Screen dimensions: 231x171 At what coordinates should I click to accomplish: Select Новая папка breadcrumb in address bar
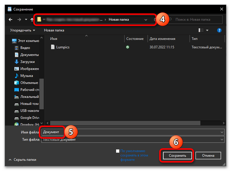coord(119,20)
